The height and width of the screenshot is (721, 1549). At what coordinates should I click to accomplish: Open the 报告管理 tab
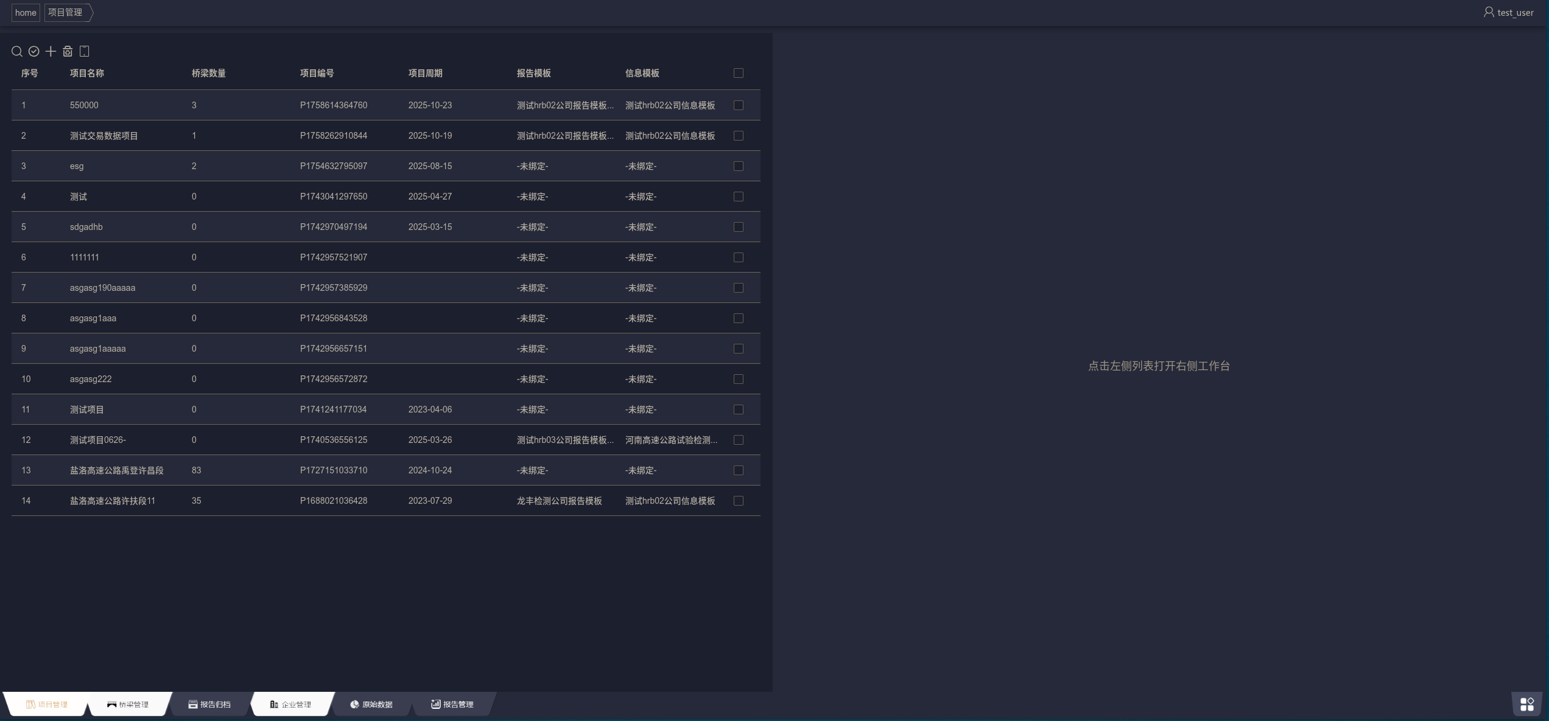click(x=452, y=705)
